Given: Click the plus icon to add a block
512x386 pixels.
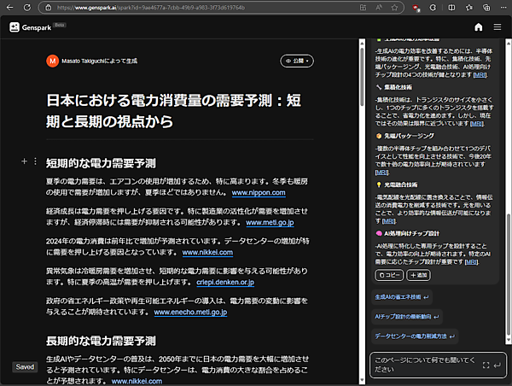Looking at the screenshot, I should 23,161.
